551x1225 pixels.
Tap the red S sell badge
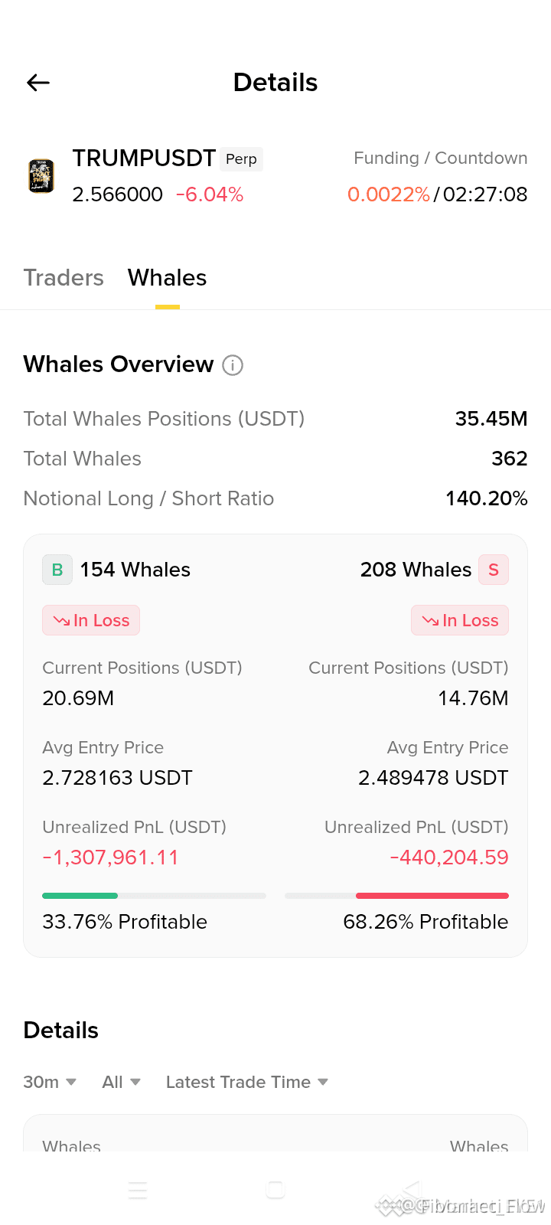point(494,570)
